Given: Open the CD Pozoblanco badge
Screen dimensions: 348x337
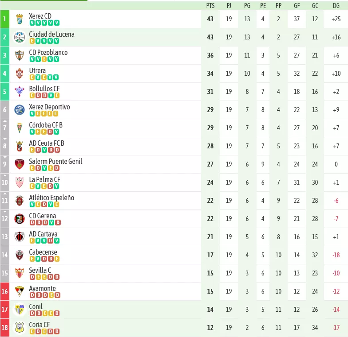Looking at the screenshot, I should (x=20, y=55).
